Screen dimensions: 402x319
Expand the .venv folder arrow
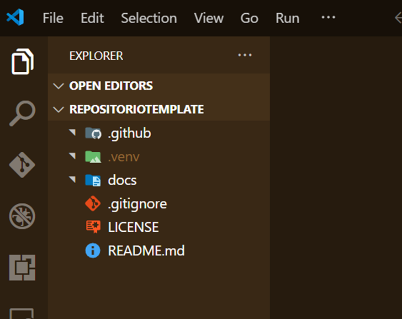coord(72,157)
